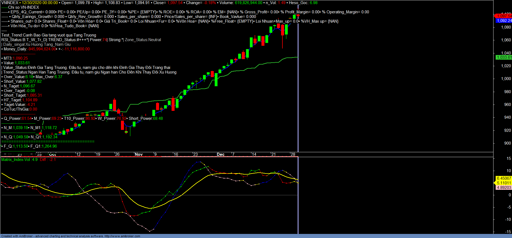Click the green 1,033.61 value tag

coord(504,57)
